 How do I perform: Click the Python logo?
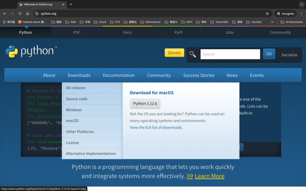coord(31,52)
